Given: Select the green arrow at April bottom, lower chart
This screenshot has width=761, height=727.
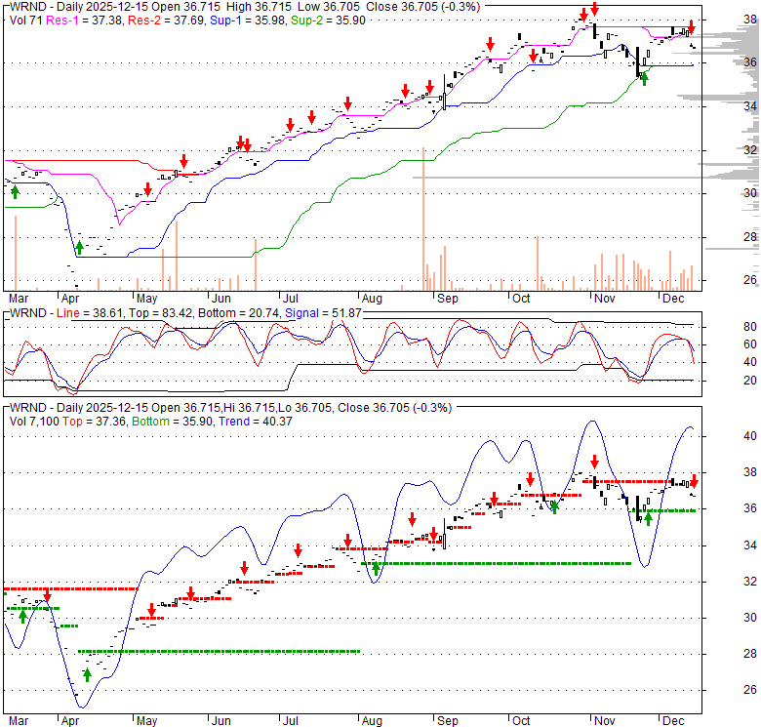Looking at the screenshot, I should pyautogui.click(x=87, y=673).
